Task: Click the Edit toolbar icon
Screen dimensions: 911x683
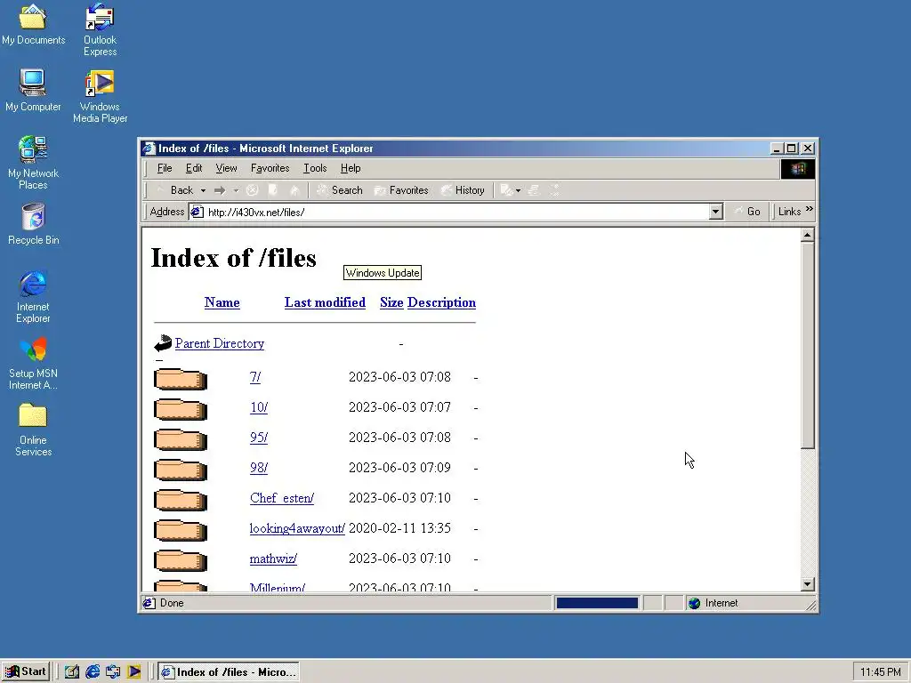Action: (x=554, y=190)
